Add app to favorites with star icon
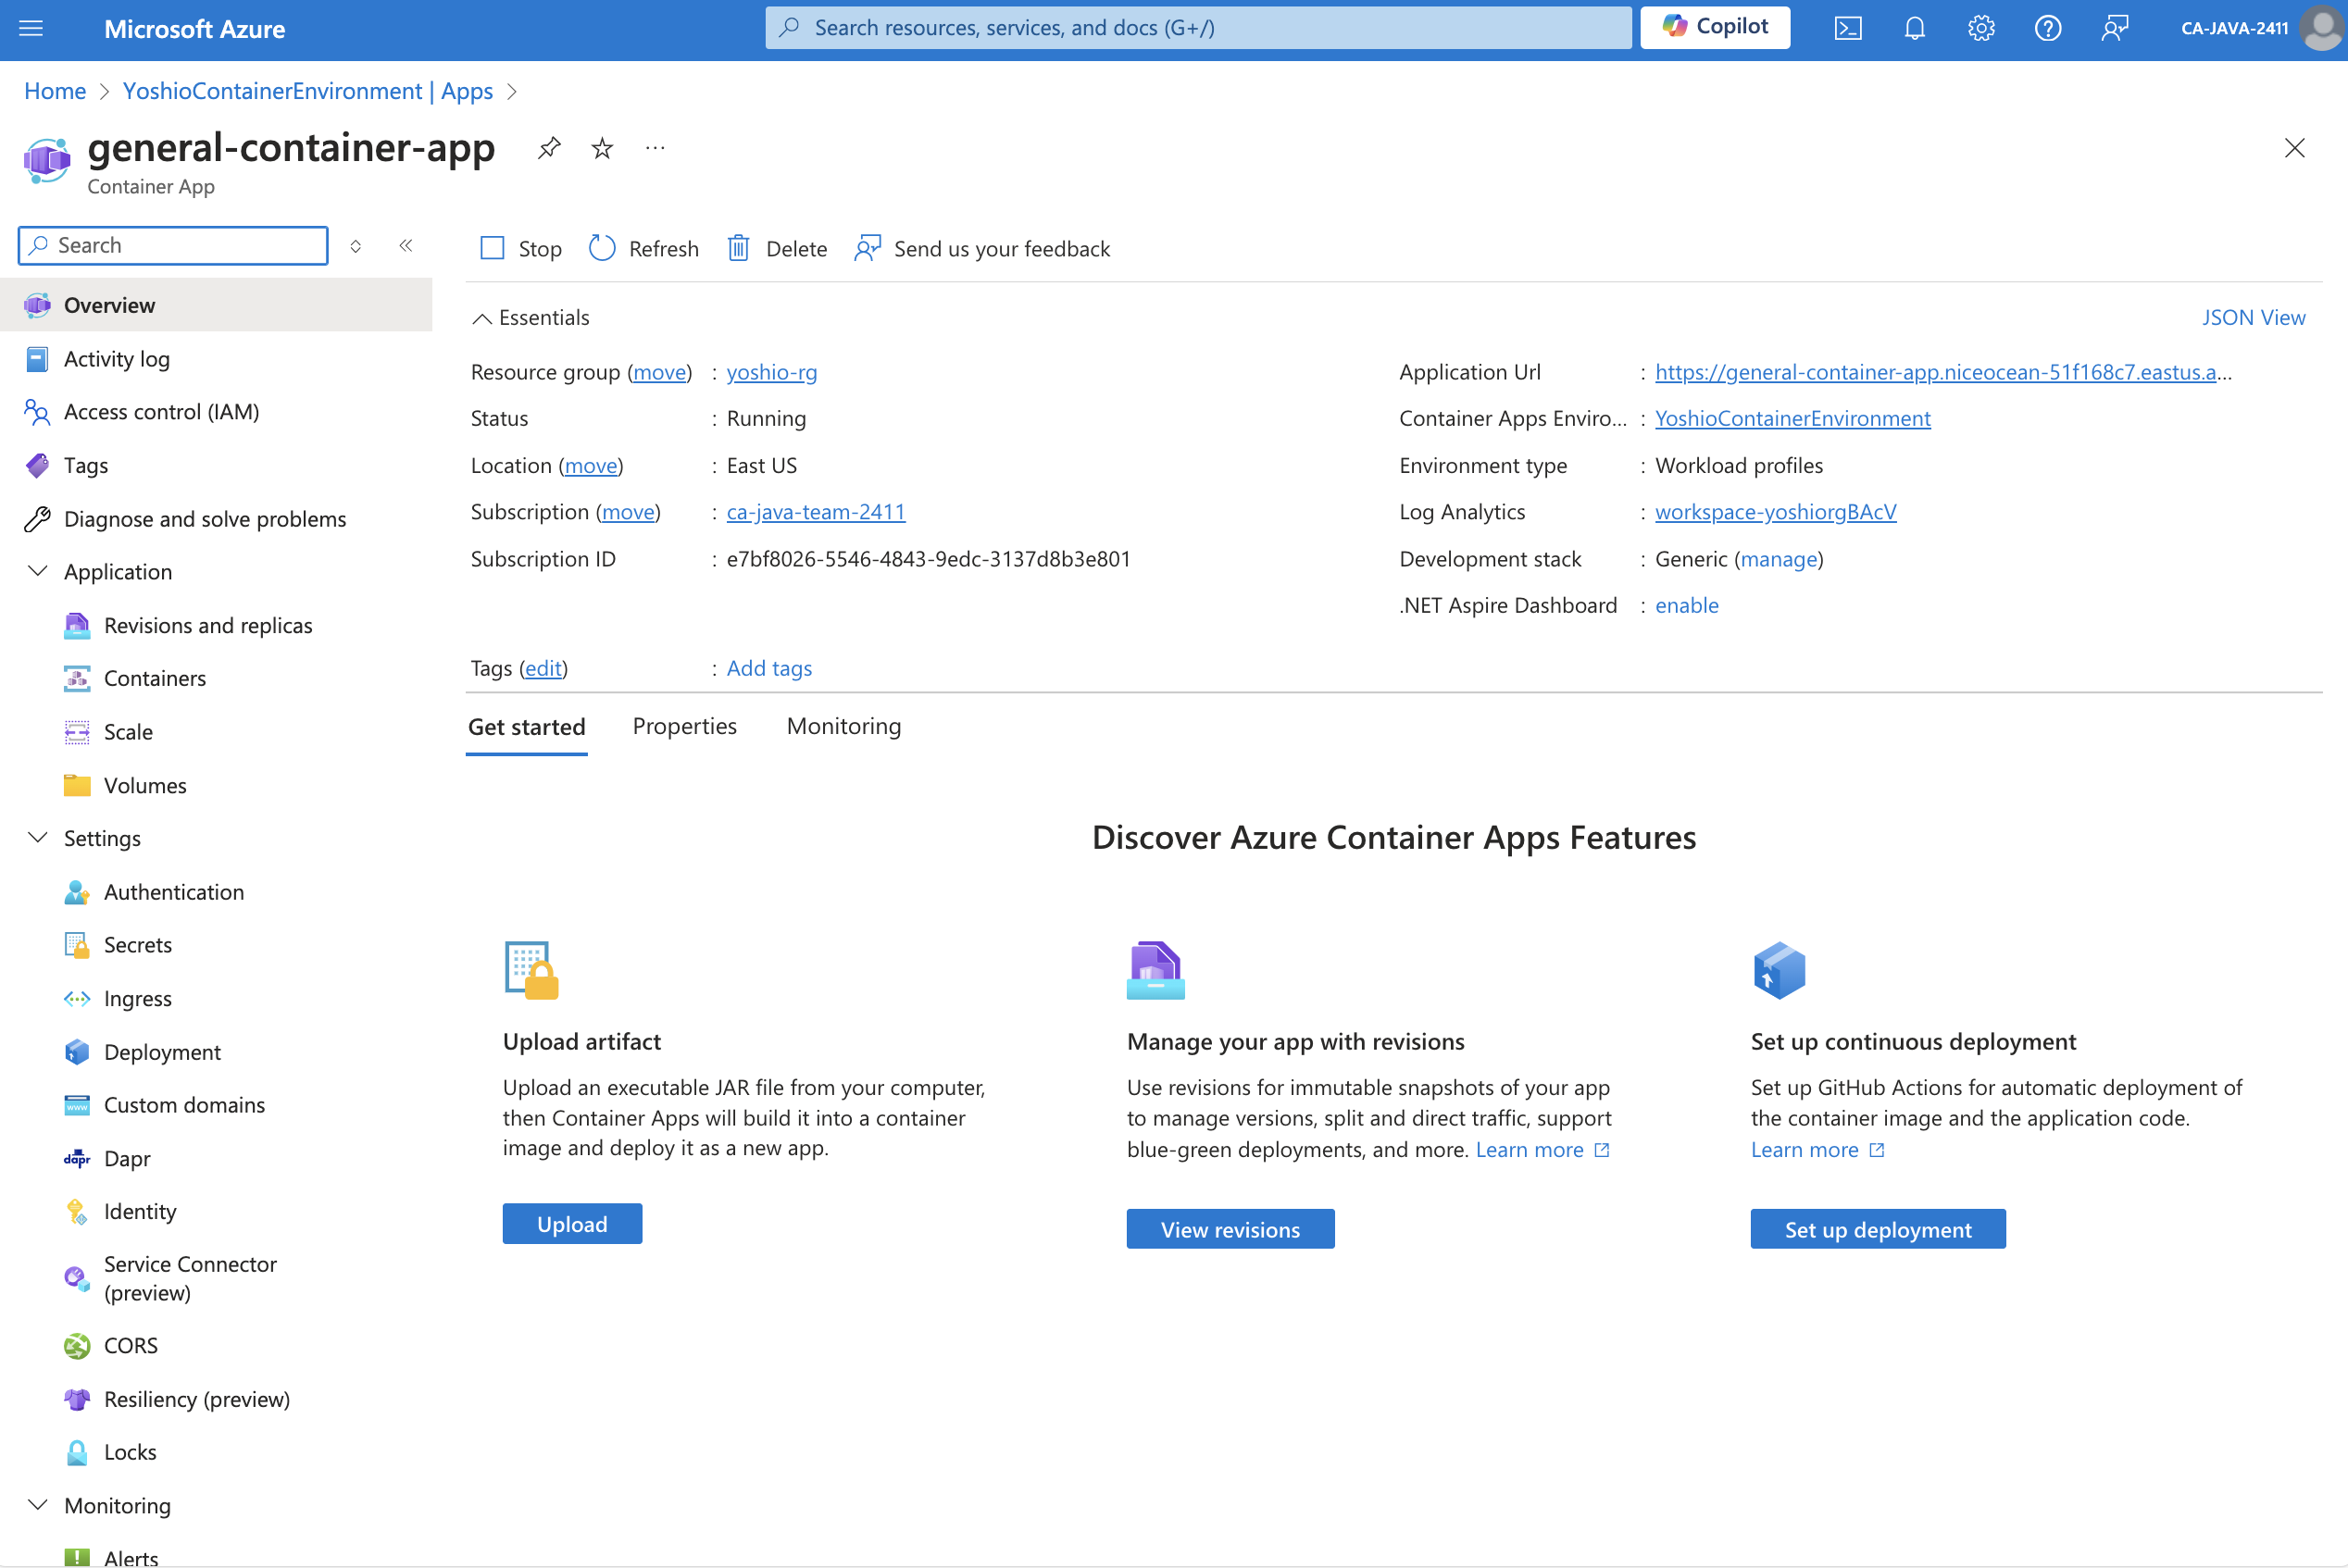Image resolution: width=2348 pixels, height=1568 pixels. click(601, 148)
